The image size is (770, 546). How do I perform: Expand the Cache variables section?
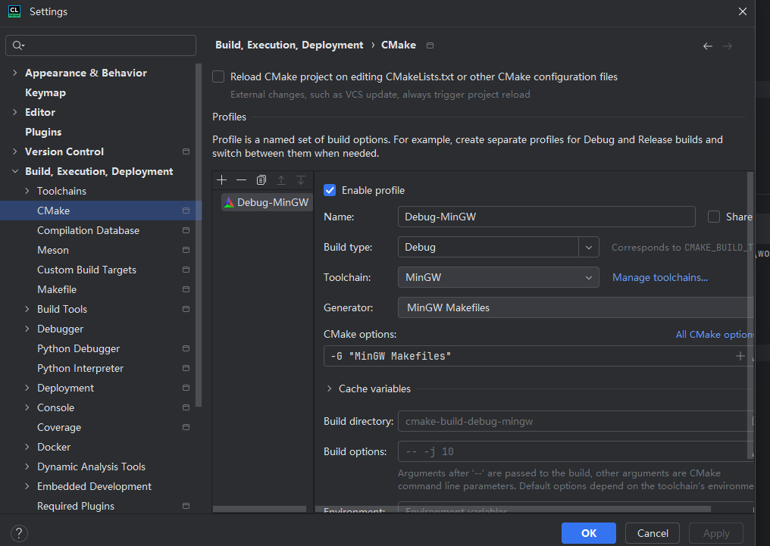coord(329,388)
